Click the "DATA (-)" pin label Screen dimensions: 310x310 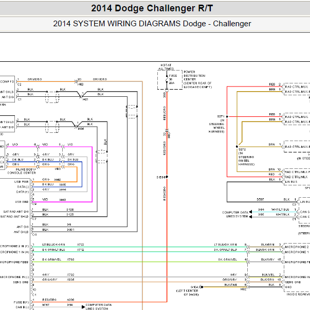23,187
